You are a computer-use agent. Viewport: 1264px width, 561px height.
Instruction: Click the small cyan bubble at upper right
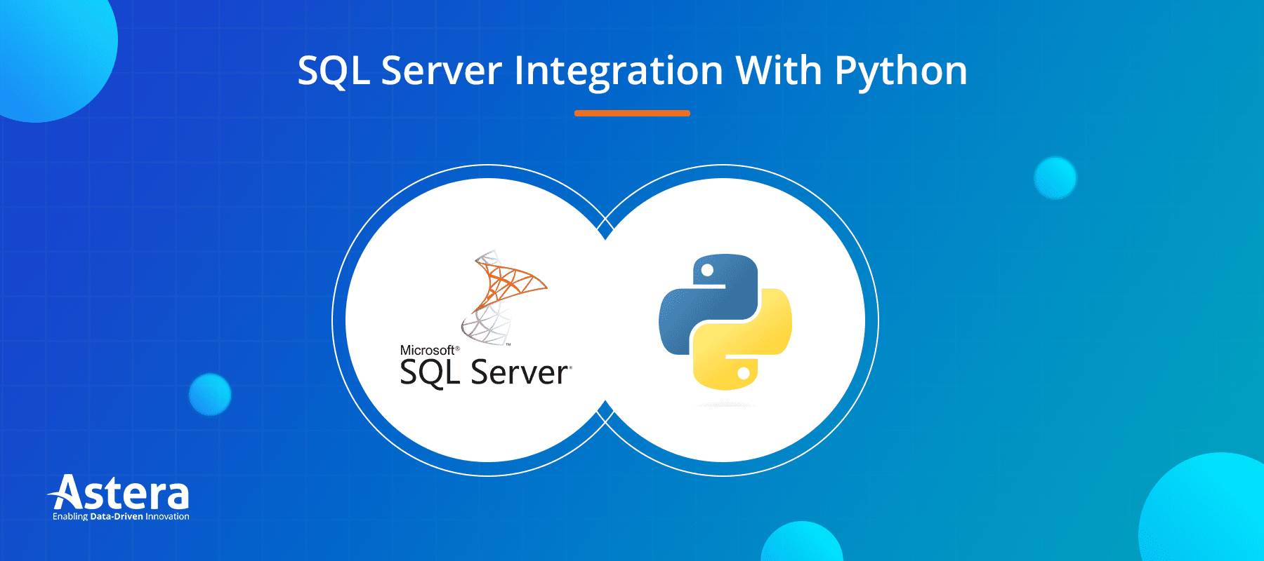click(1055, 178)
